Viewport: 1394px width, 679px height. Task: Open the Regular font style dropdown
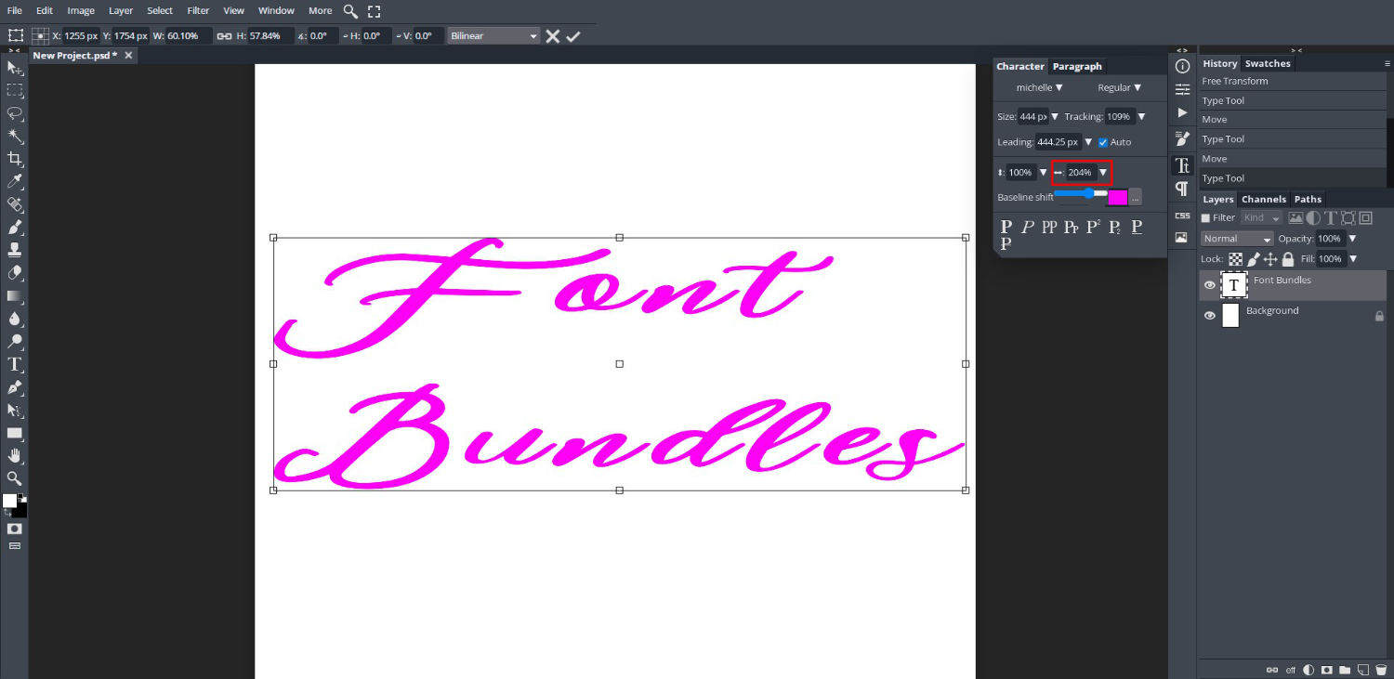point(1120,87)
